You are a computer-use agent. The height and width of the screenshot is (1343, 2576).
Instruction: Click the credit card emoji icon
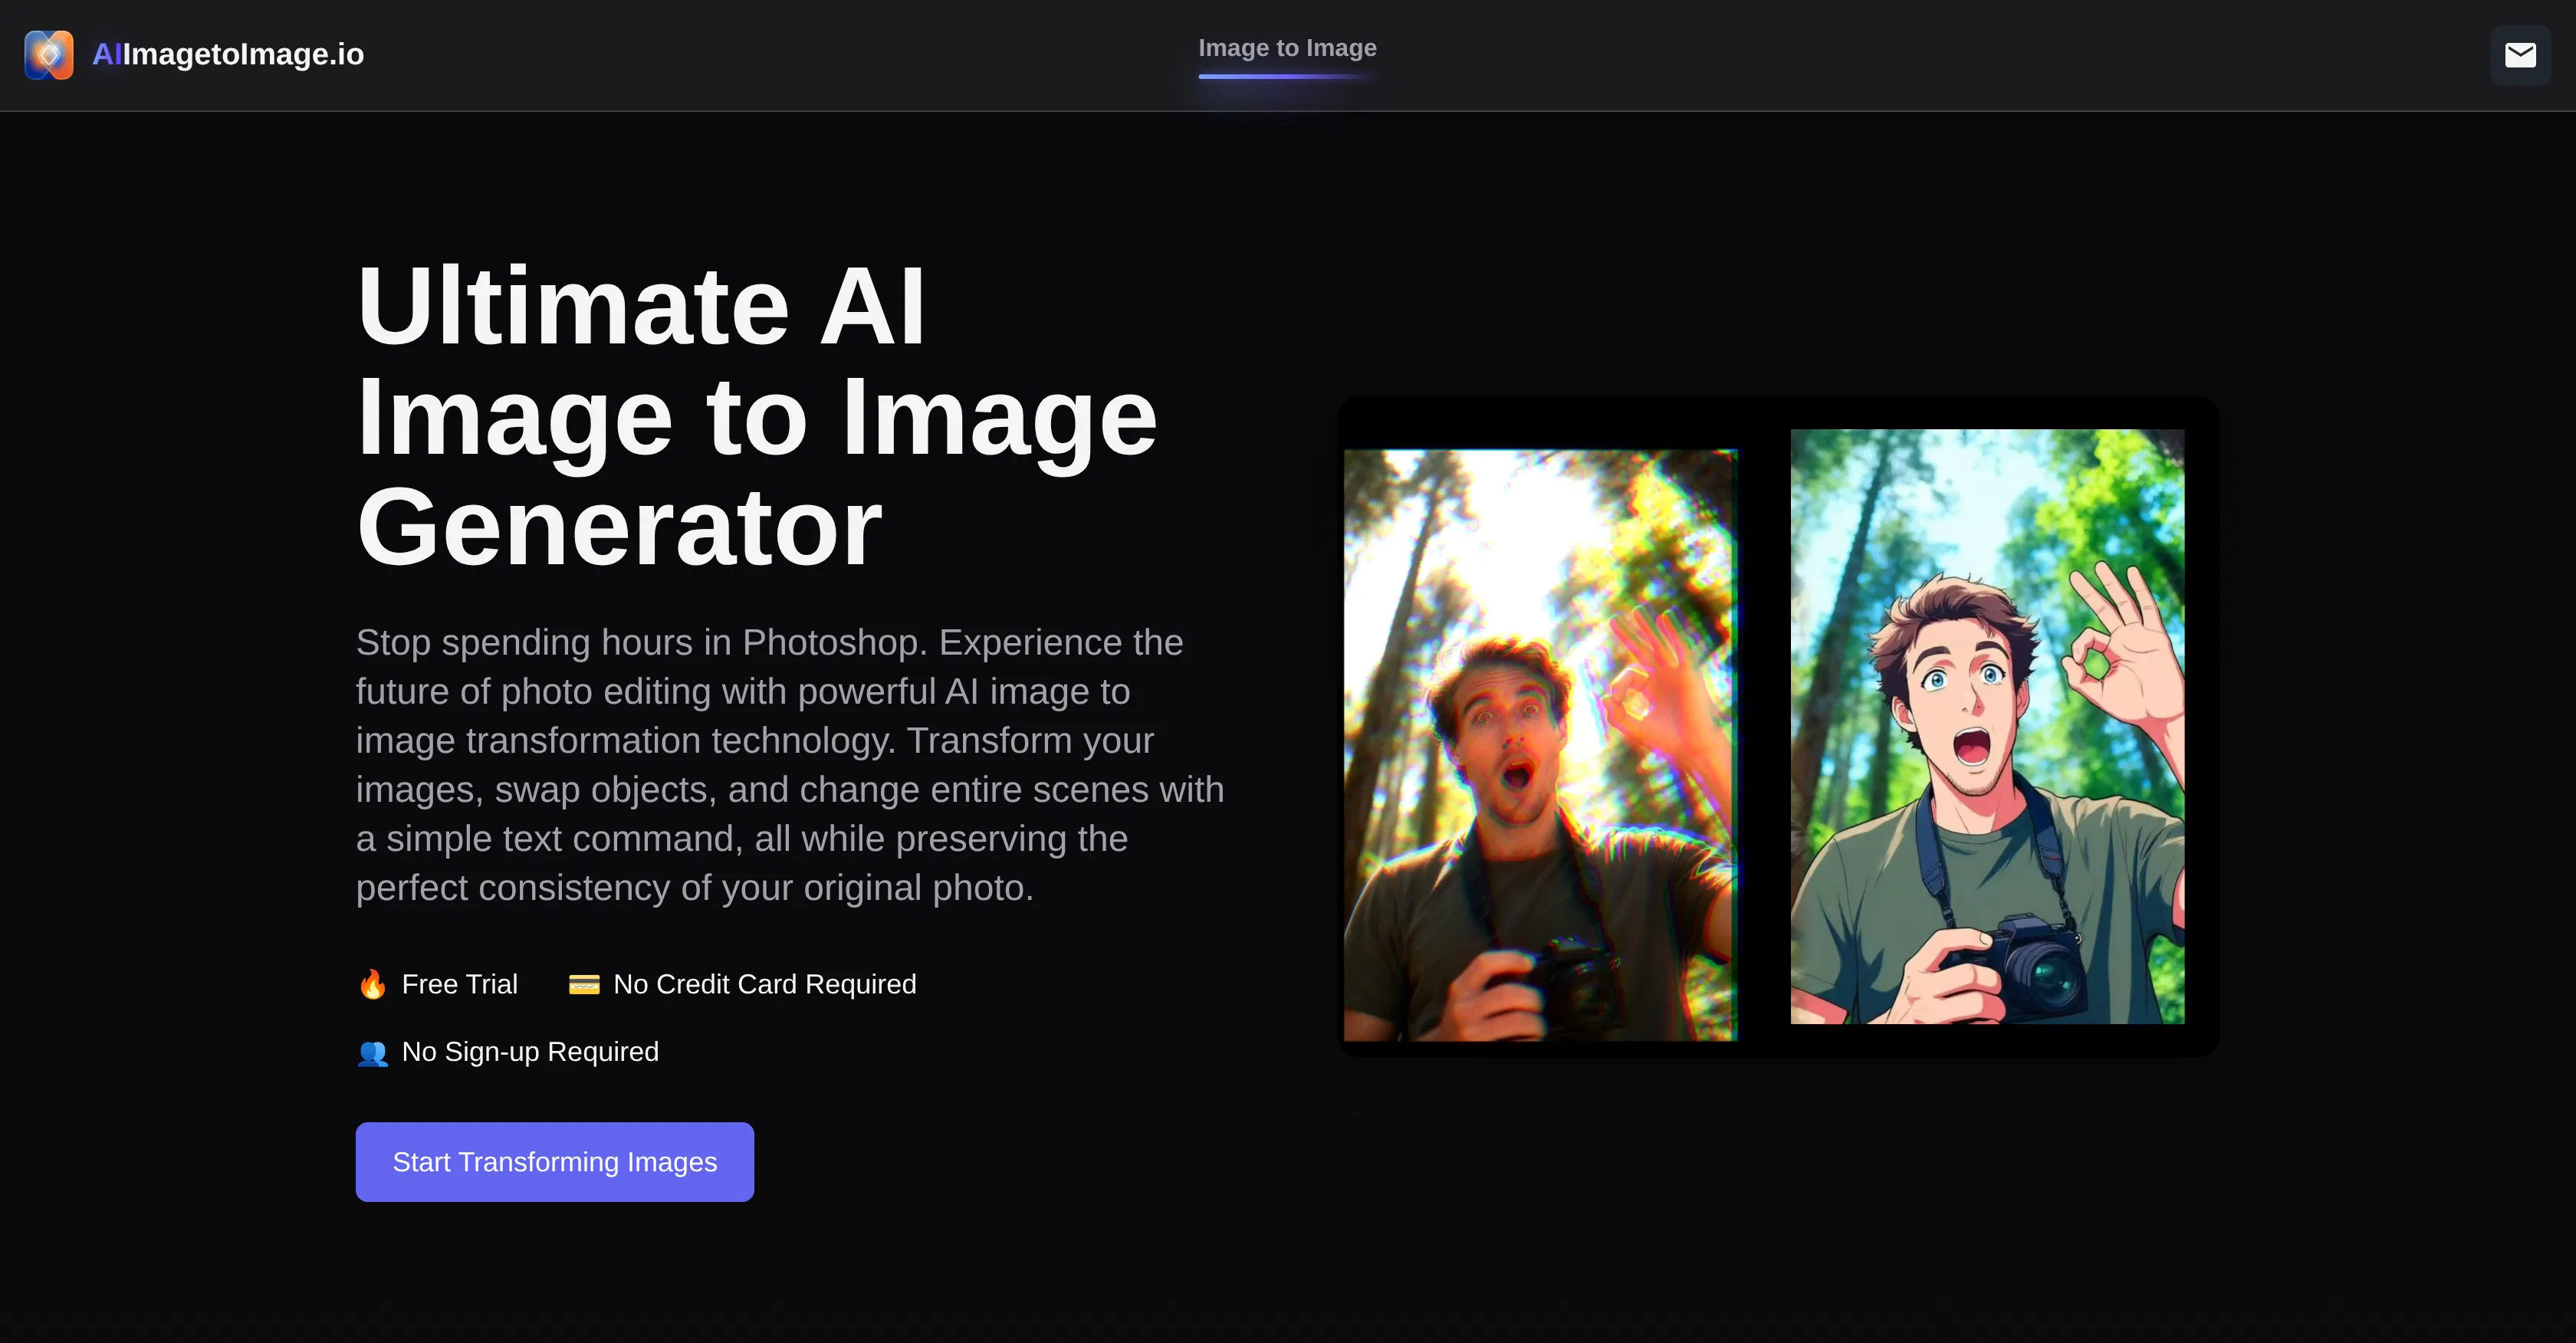pyautogui.click(x=586, y=984)
